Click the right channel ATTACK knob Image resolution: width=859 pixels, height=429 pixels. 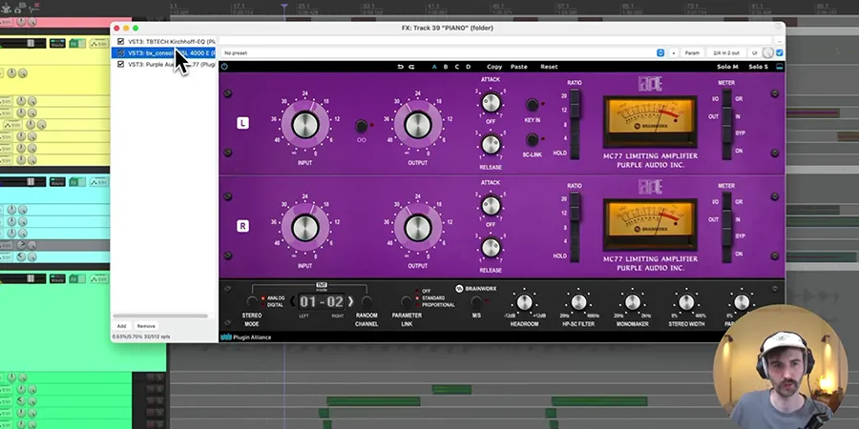[491, 205]
